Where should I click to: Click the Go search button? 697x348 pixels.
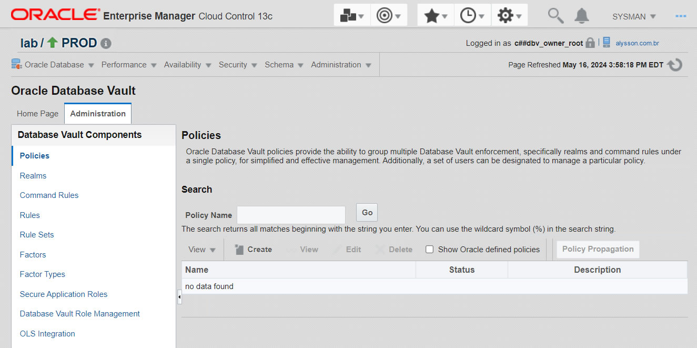[367, 213]
